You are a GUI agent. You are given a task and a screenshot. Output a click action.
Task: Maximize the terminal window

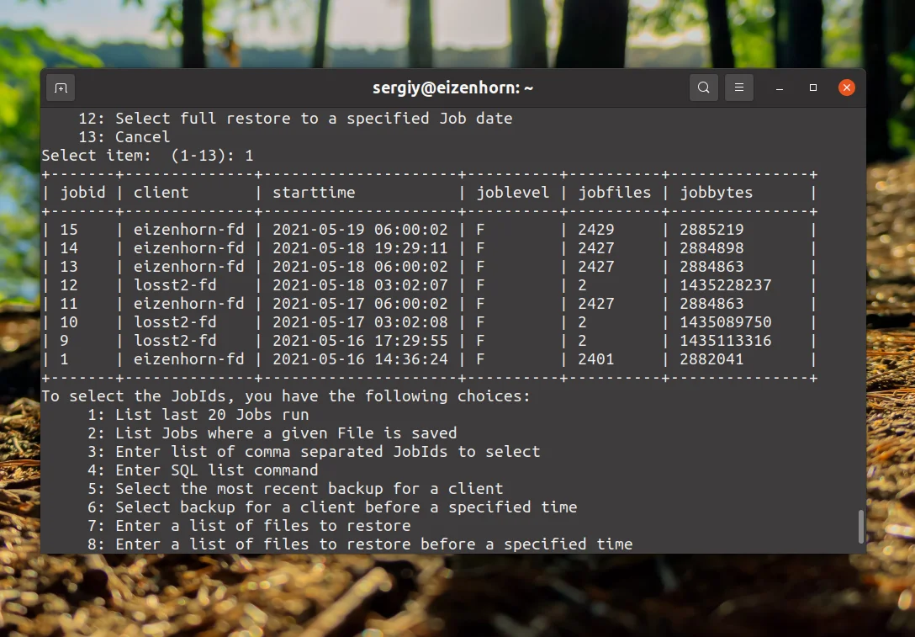point(813,88)
